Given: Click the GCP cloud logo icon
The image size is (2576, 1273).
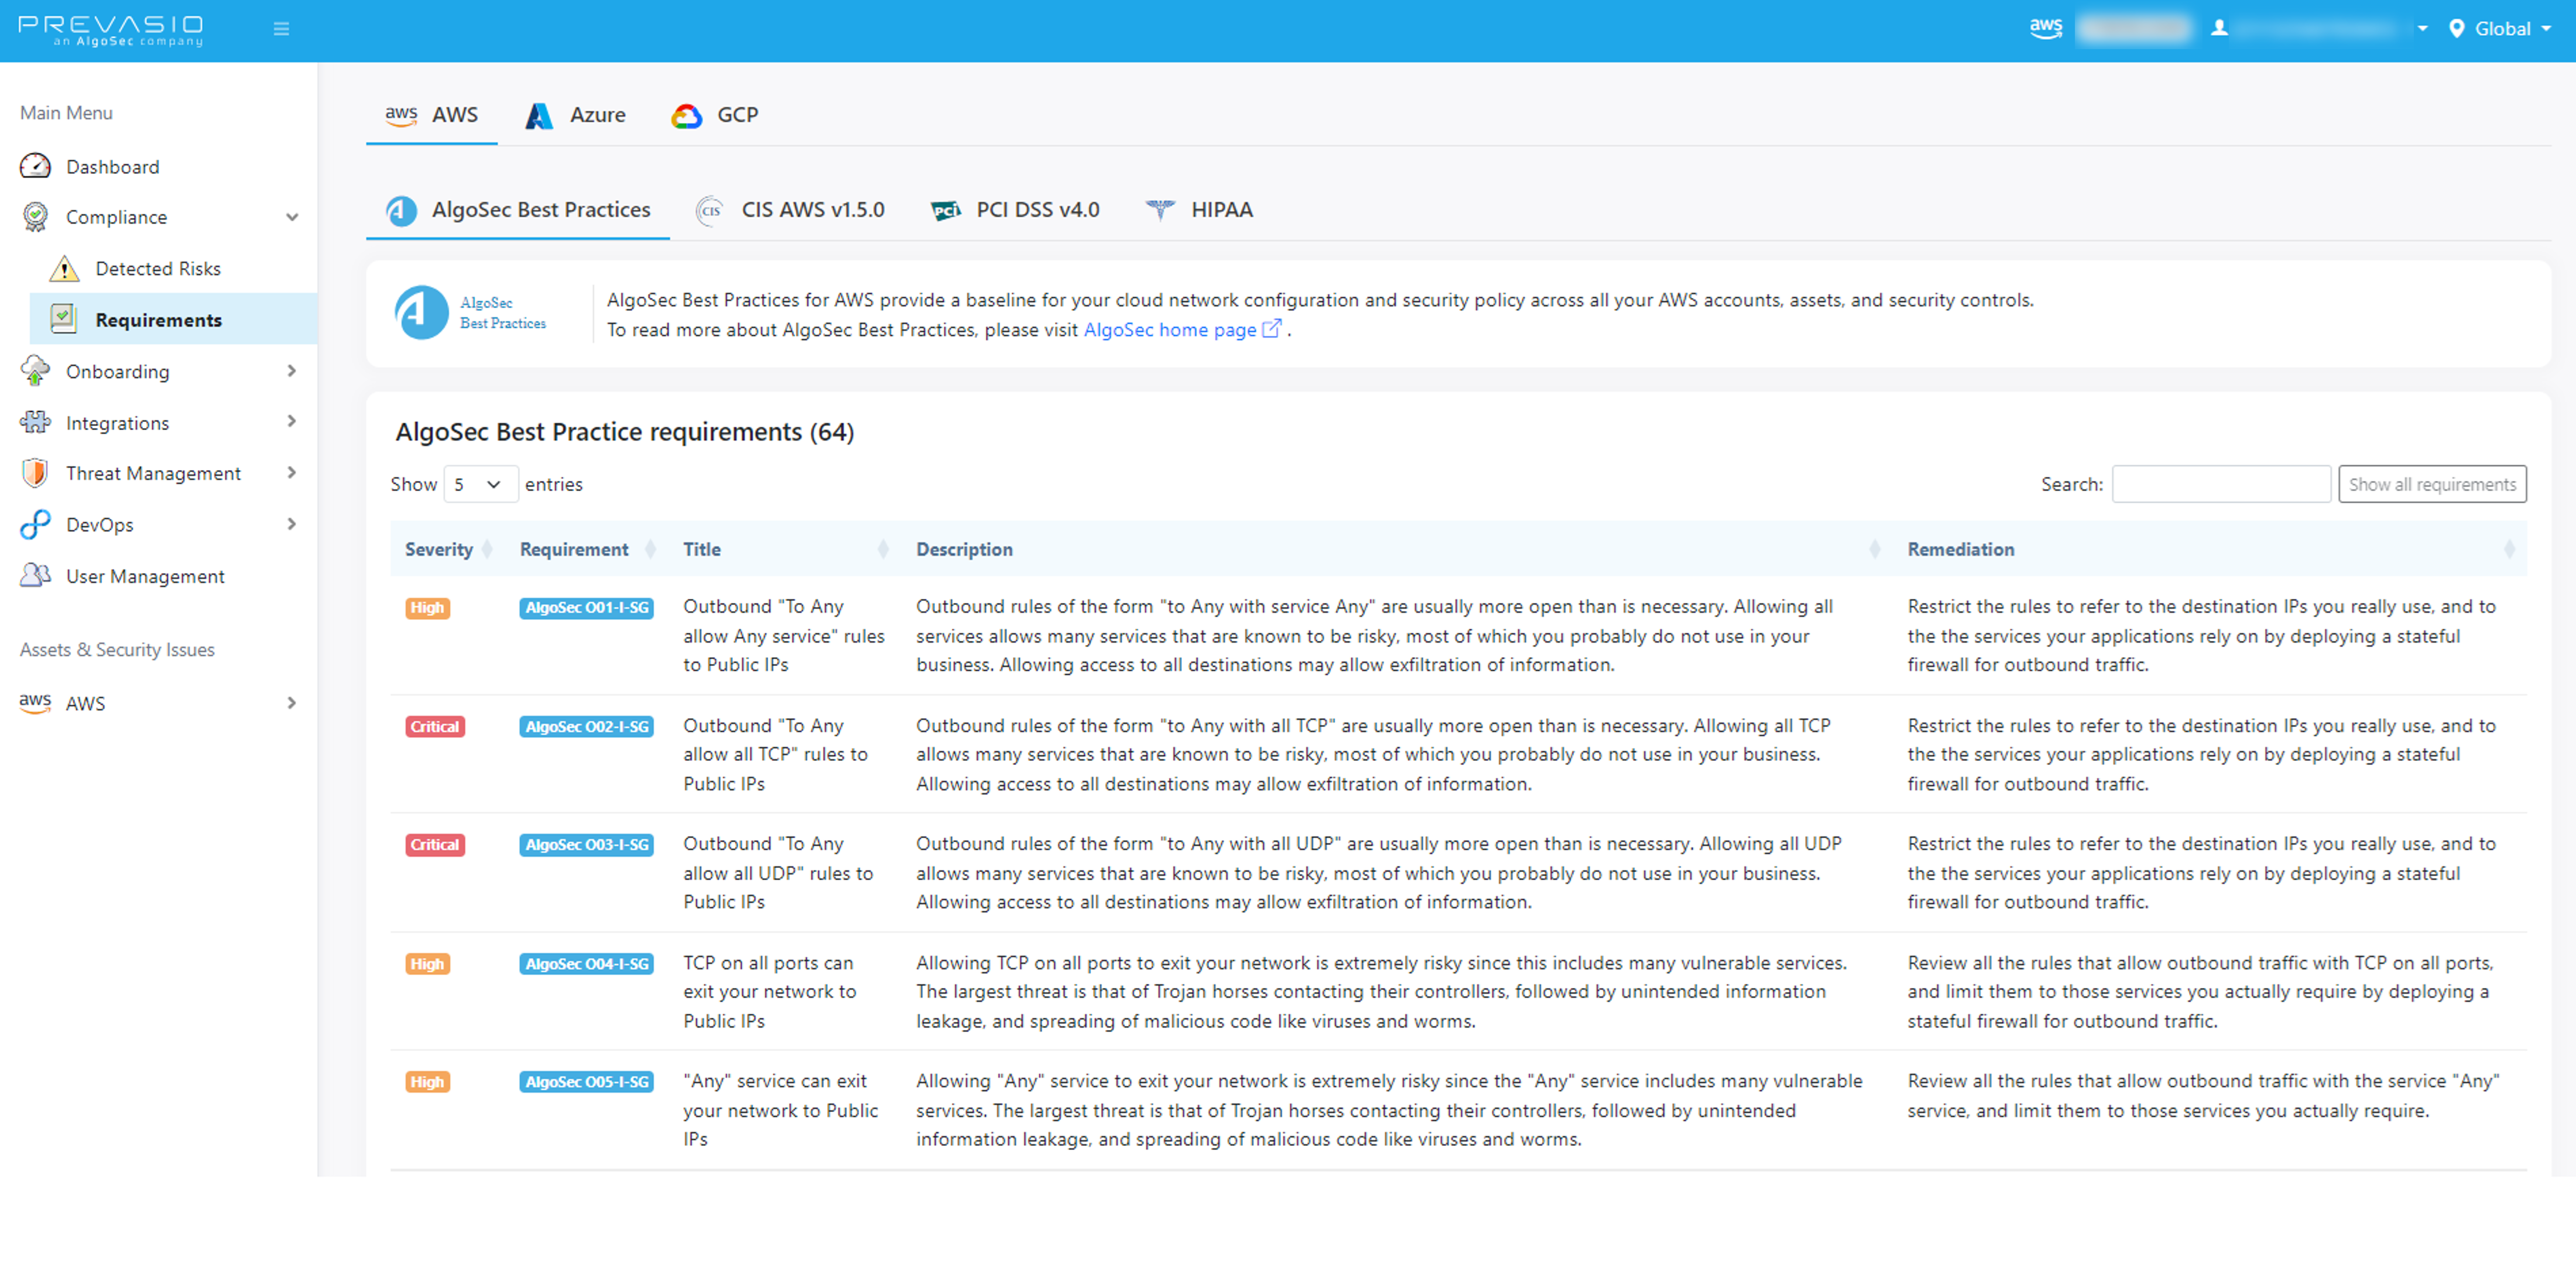Looking at the screenshot, I should 686,116.
